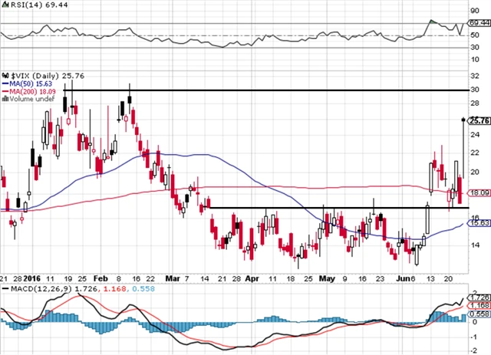Click the 1.726 MACD value tag
This screenshot has height=355, width=491.
479,296
